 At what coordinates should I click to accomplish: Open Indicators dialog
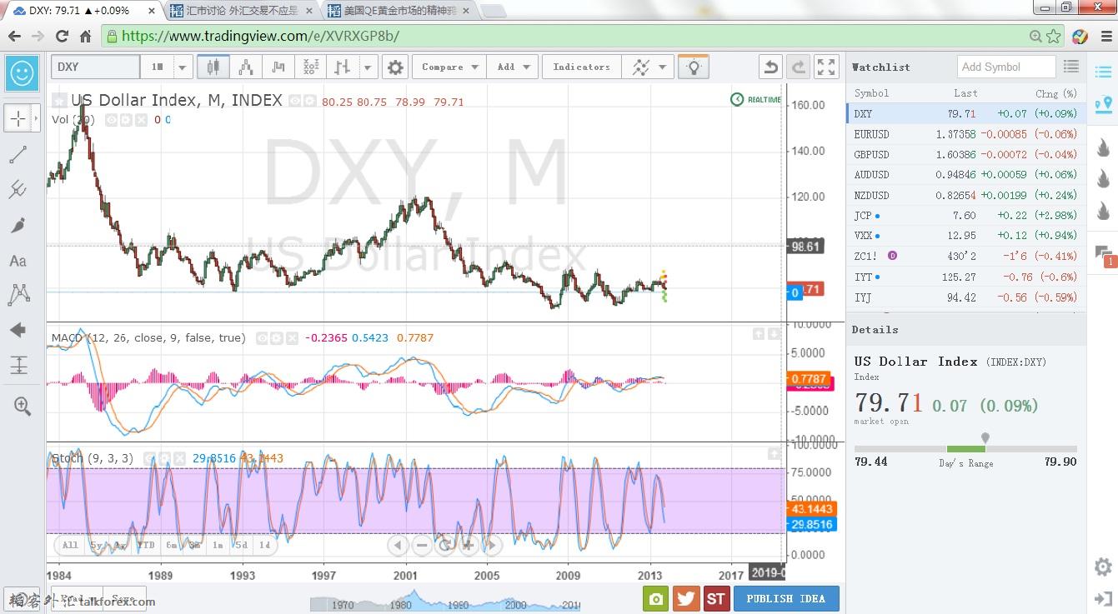point(581,67)
